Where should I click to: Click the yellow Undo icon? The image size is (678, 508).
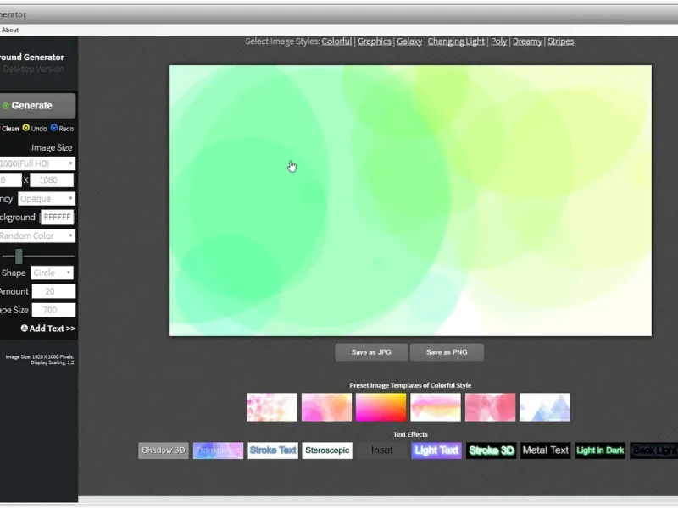click(26, 128)
